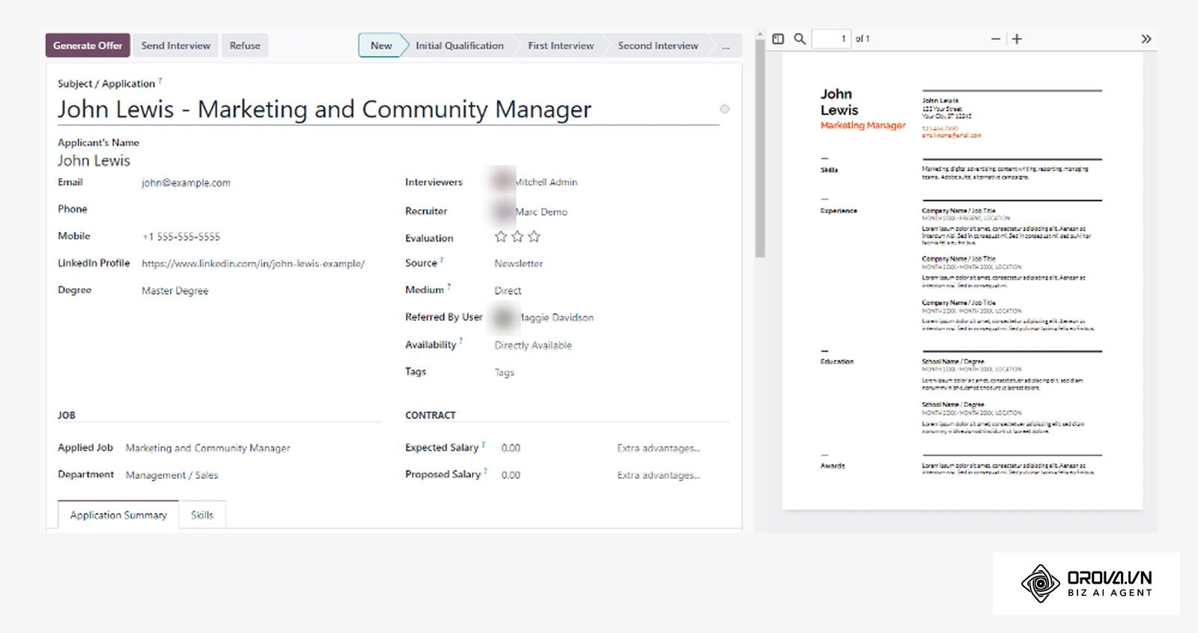The width and height of the screenshot is (1198, 633).
Task: Switch to the Skills tab
Action: 202,515
